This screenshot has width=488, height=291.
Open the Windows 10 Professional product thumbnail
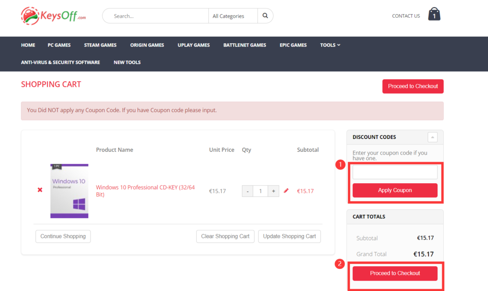69,191
